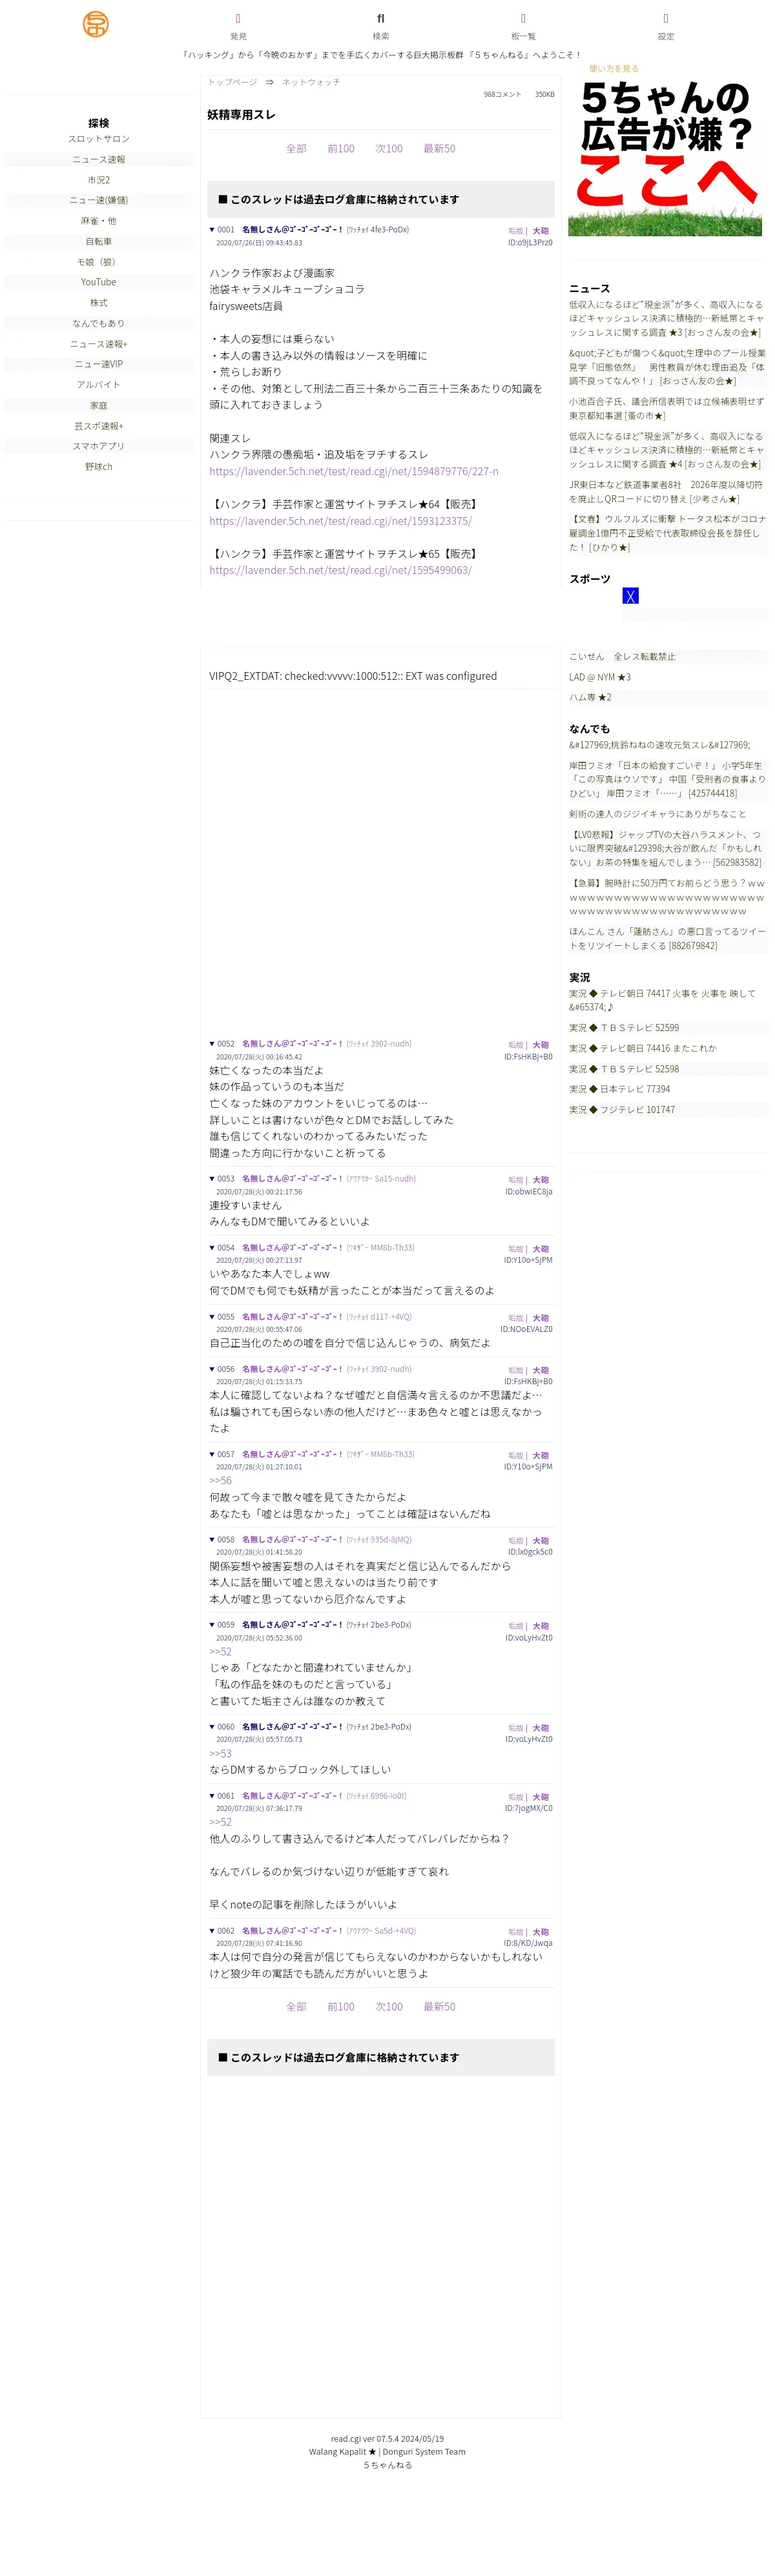Open the 小池百合子氏 news headline

tap(667, 409)
